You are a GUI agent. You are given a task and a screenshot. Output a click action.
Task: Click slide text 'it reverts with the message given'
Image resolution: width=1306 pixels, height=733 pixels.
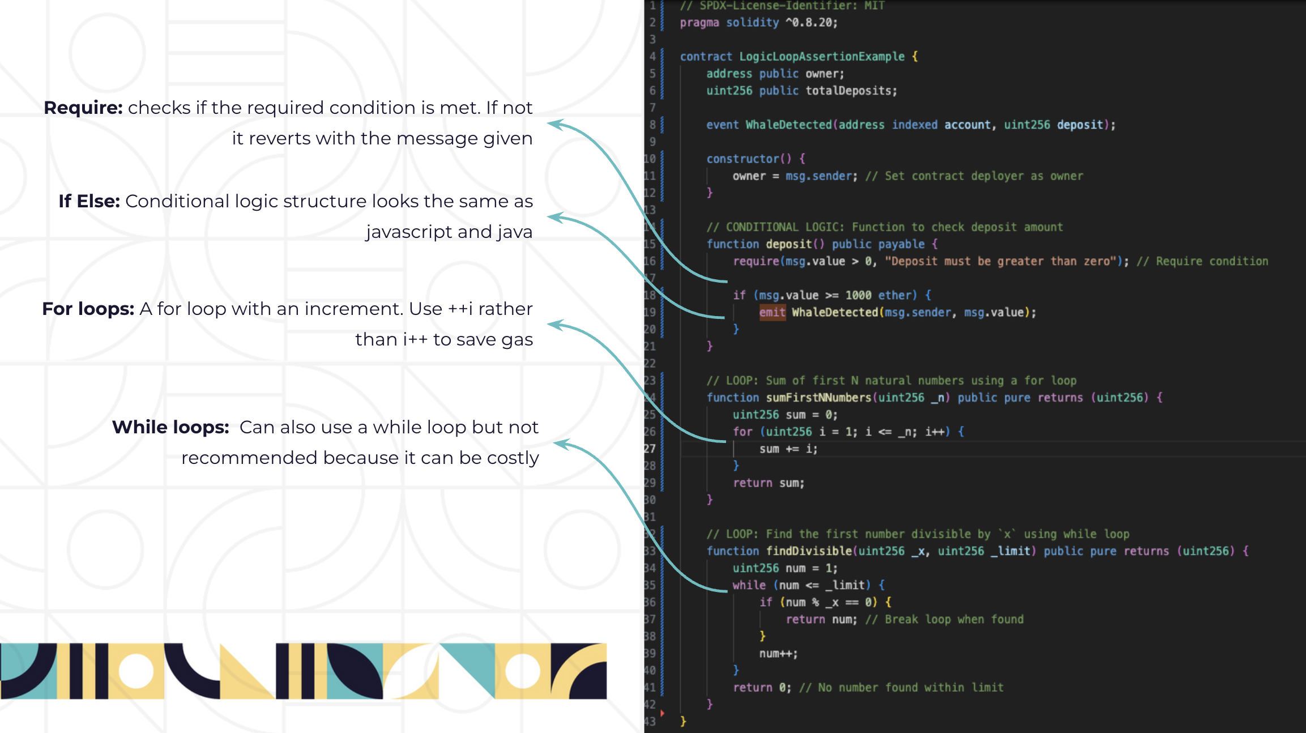(x=382, y=138)
